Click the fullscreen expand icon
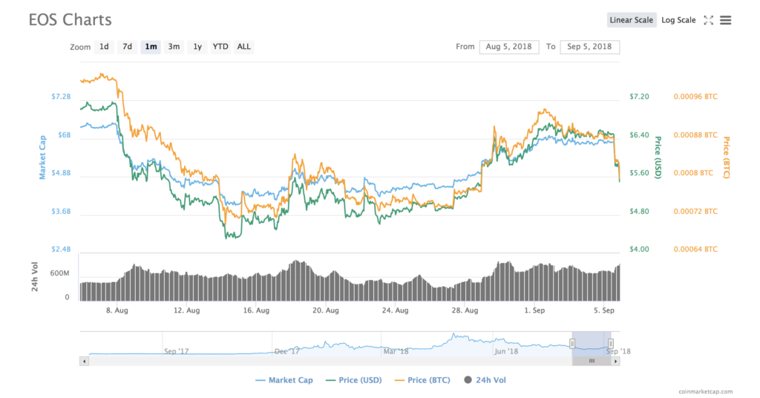Screen dimensions: 760x398 [708, 20]
